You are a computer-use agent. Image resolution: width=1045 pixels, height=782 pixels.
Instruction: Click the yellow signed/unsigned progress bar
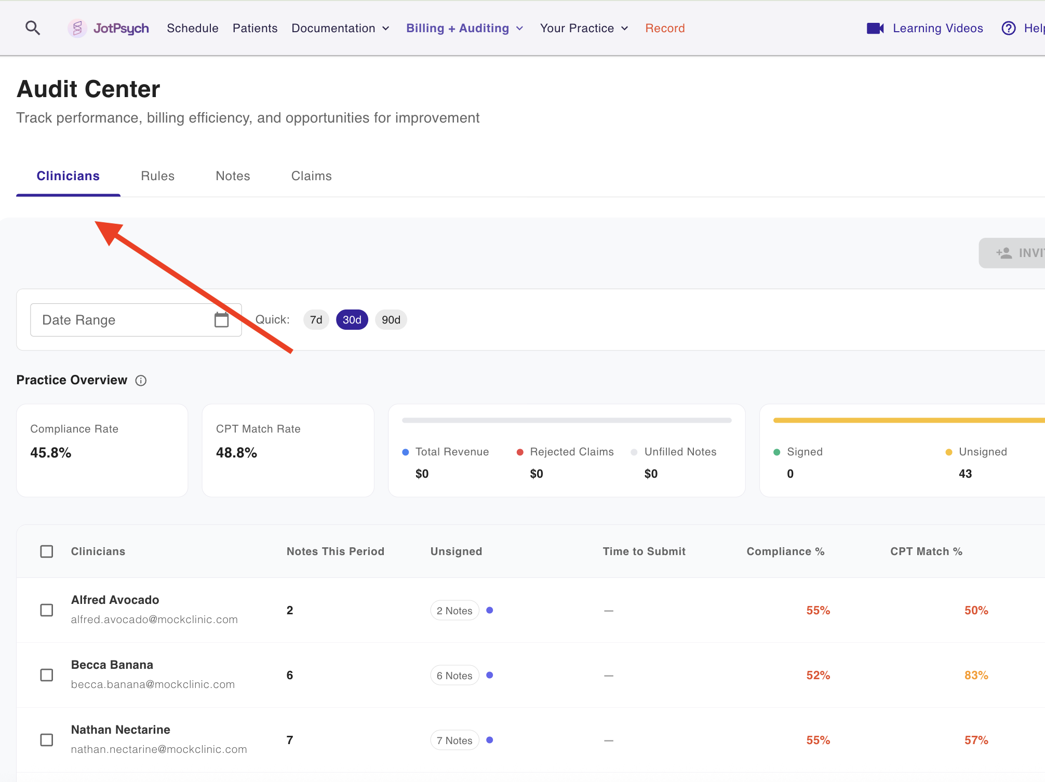pyautogui.click(x=908, y=420)
